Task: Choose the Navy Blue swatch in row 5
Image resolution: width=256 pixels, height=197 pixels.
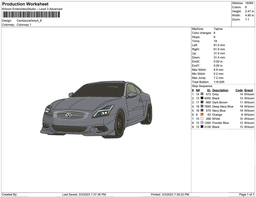Action: pos(202,111)
